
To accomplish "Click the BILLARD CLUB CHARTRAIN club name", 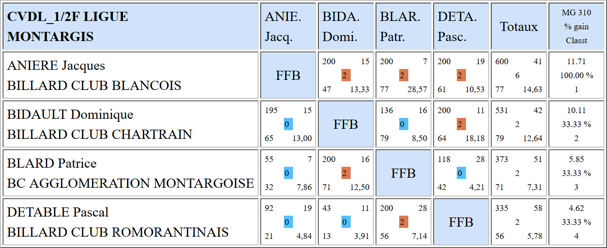I will coord(100,134).
